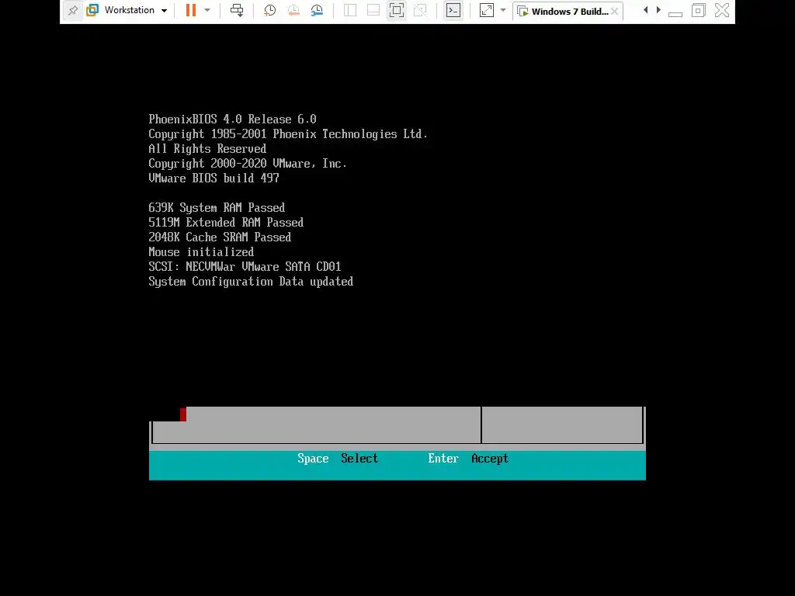The image size is (795, 596).
Task: Click the pin toolbar icon
Action: [x=73, y=10]
